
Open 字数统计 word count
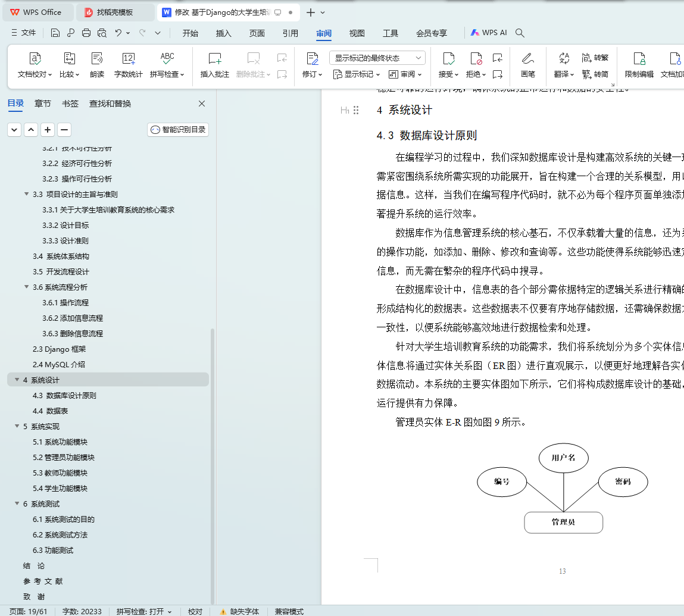[x=128, y=64]
